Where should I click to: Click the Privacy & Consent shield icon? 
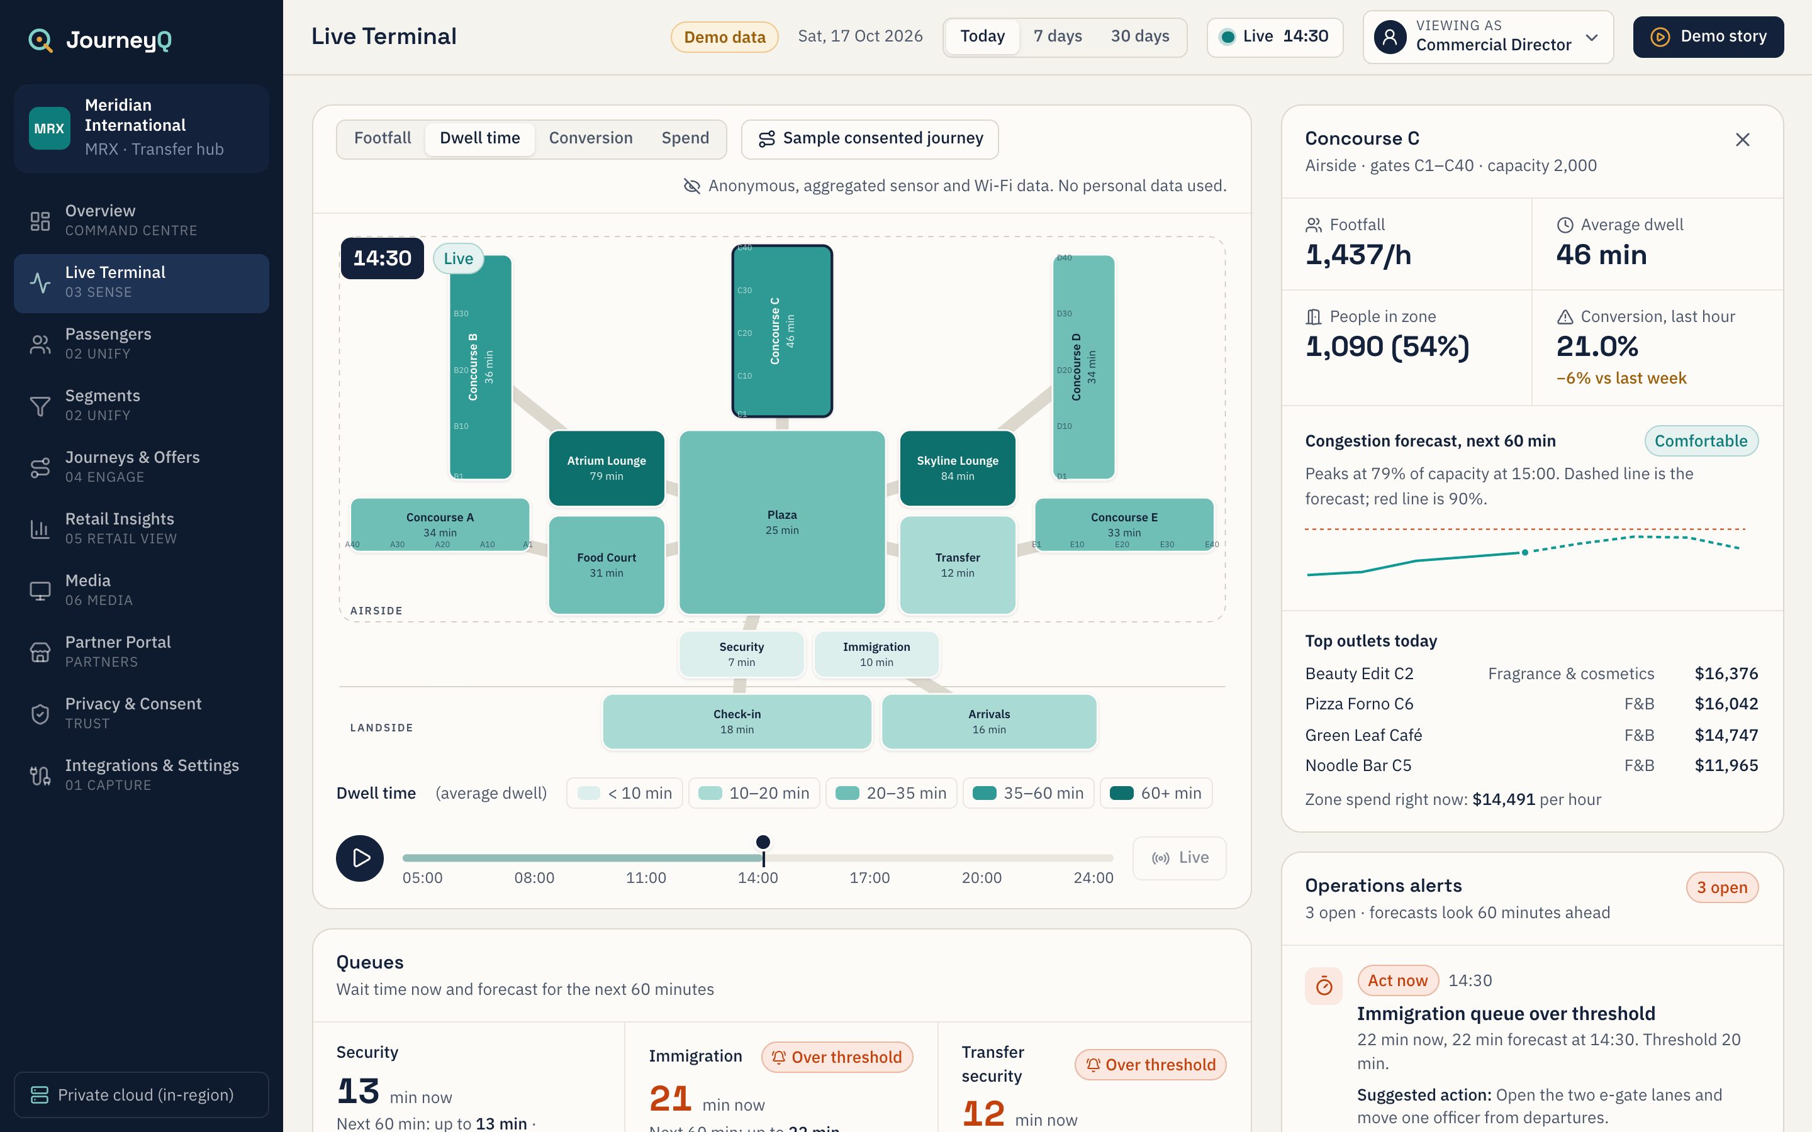(x=40, y=714)
